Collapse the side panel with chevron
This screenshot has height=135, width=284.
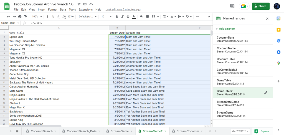point(278,129)
